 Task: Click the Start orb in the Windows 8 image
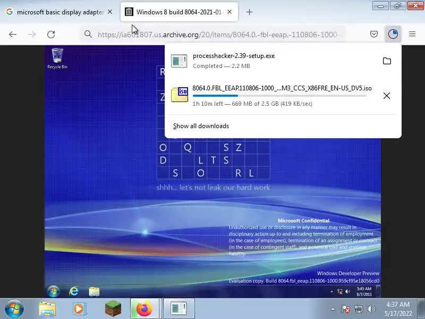pyautogui.click(x=54, y=291)
